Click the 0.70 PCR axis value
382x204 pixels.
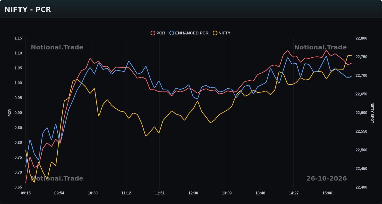pos(18,172)
